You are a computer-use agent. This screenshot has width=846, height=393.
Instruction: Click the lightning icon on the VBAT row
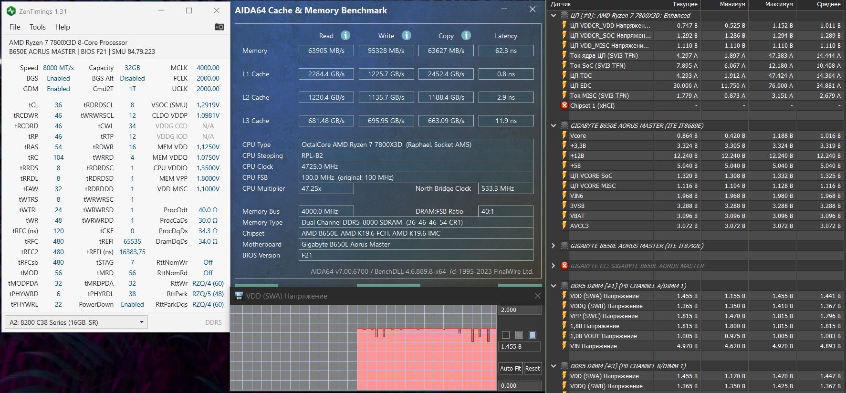(x=564, y=216)
